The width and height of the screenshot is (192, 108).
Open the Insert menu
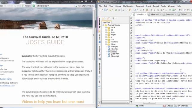pyautogui.click(x=148, y=6)
